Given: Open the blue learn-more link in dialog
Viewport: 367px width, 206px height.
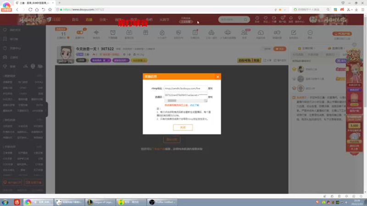Looking at the screenshot, I should click(x=194, y=105).
